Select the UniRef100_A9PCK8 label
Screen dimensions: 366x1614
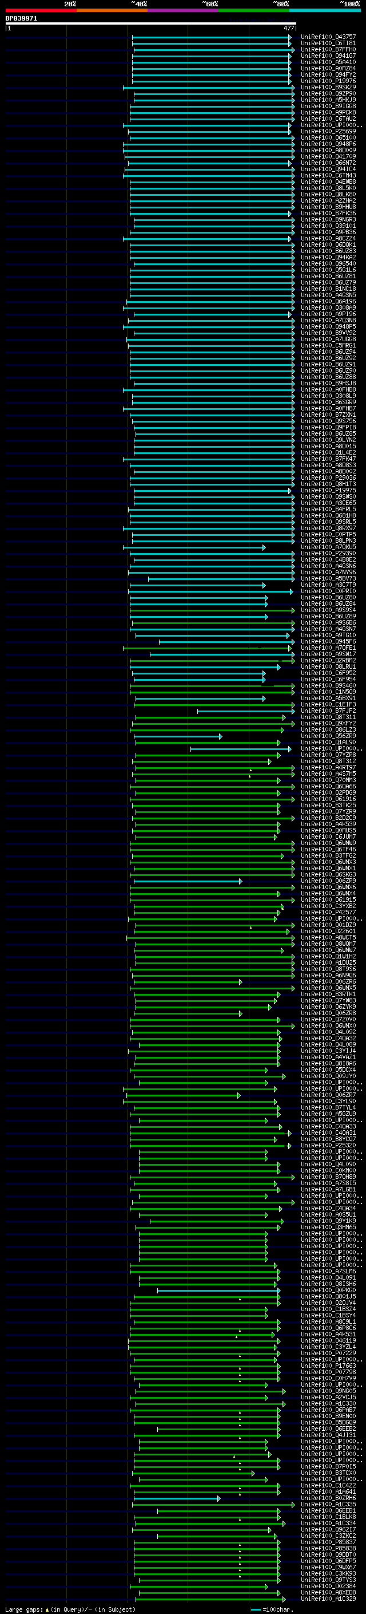(x=328, y=112)
